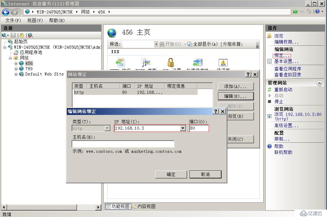
Task: Open the Advanced Settings (高级设置...) link
Action: point(286,126)
